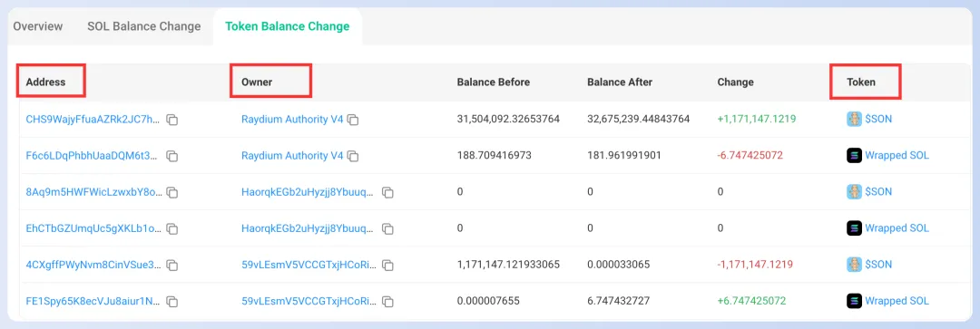The image size is (980, 329).
Task: Click the $SON token icon in first row
Action: pyautogui.click(x=854, y=120)
